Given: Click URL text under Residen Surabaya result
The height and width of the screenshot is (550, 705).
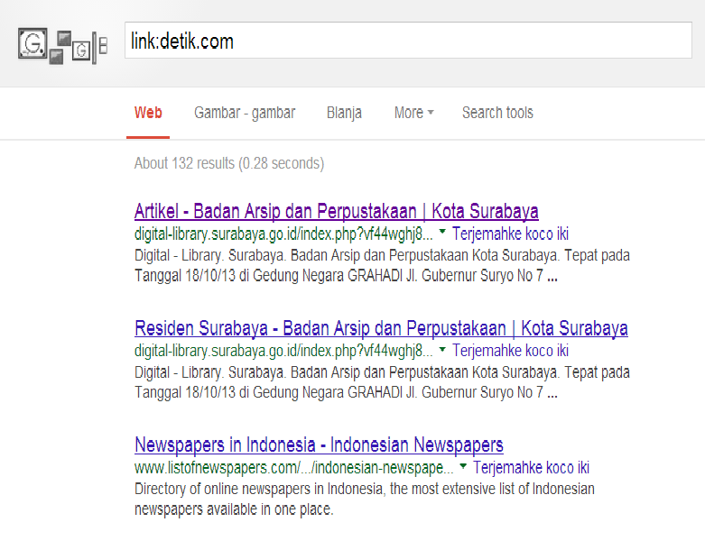Looking at the screenshot, I should click(x=283, y=351).
